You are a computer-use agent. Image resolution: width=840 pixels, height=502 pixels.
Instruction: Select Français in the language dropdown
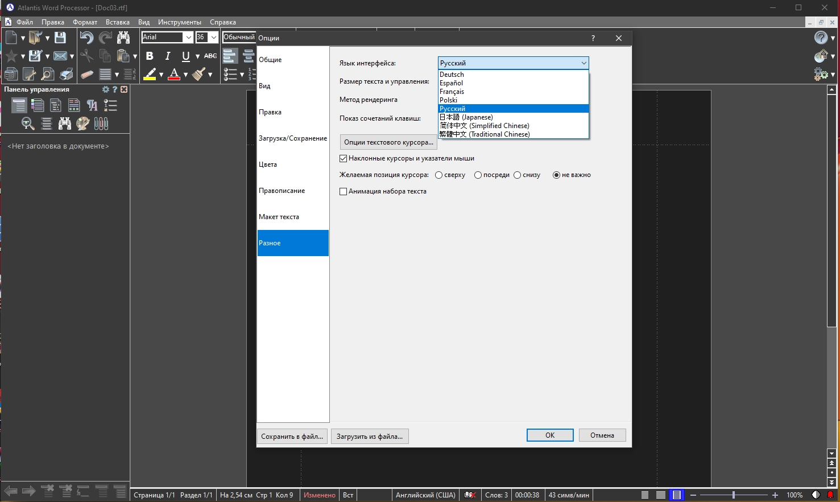(452, 92)
